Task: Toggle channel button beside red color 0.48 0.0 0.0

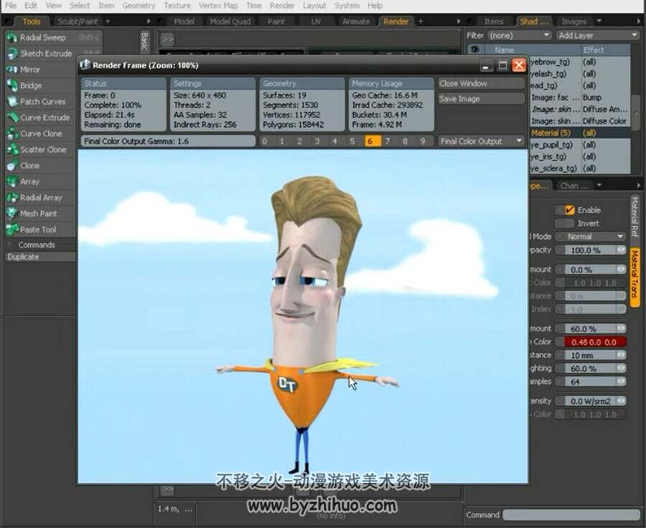Action: [x=559, y=342]
